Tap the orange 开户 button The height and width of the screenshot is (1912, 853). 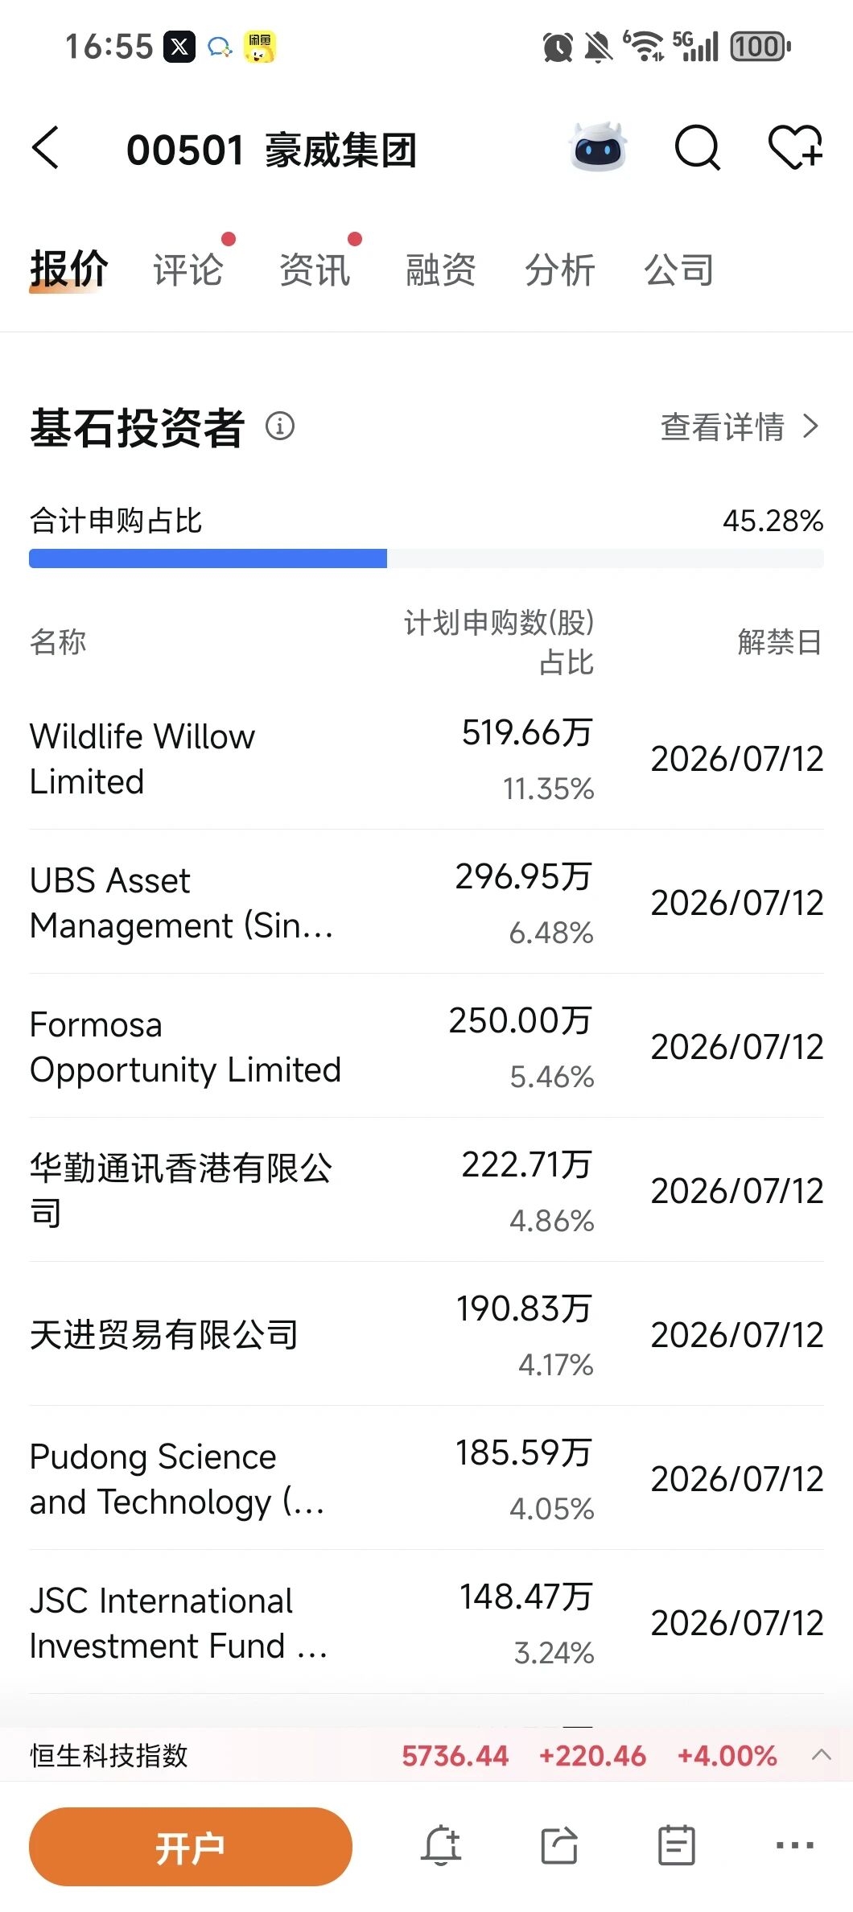tap(191, 1846)
